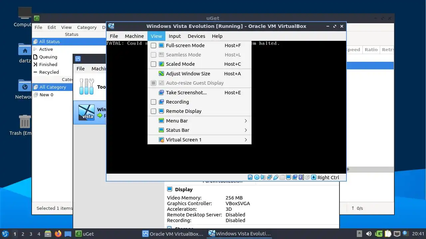Click the audio indicator in the VM status bar

pyautogui.click(x=263, y=177)
